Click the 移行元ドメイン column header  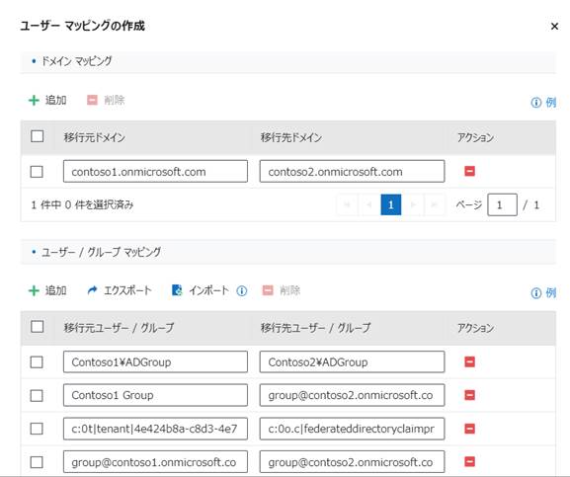(95, 137)
